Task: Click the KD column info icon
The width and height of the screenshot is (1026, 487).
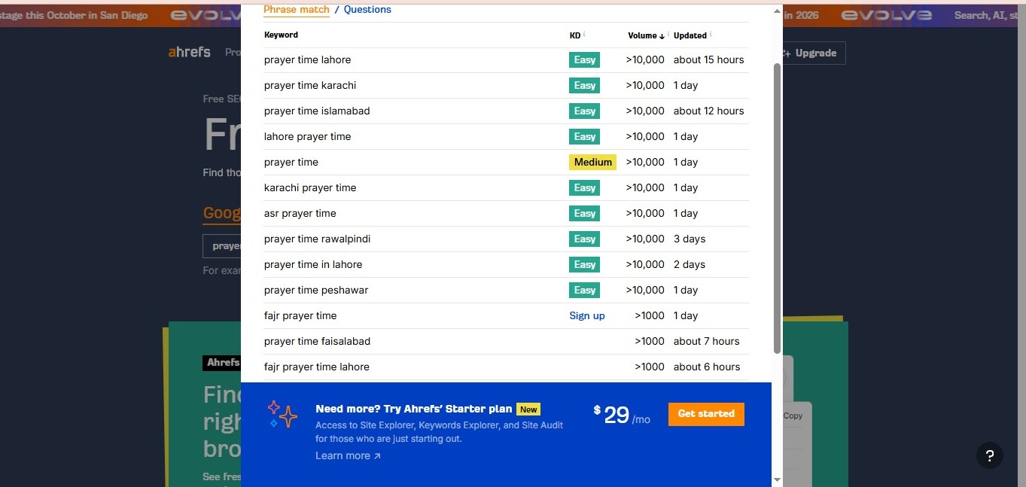Action: coord(584,34)
